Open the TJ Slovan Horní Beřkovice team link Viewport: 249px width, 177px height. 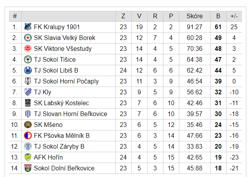click(x=70, y=114)
